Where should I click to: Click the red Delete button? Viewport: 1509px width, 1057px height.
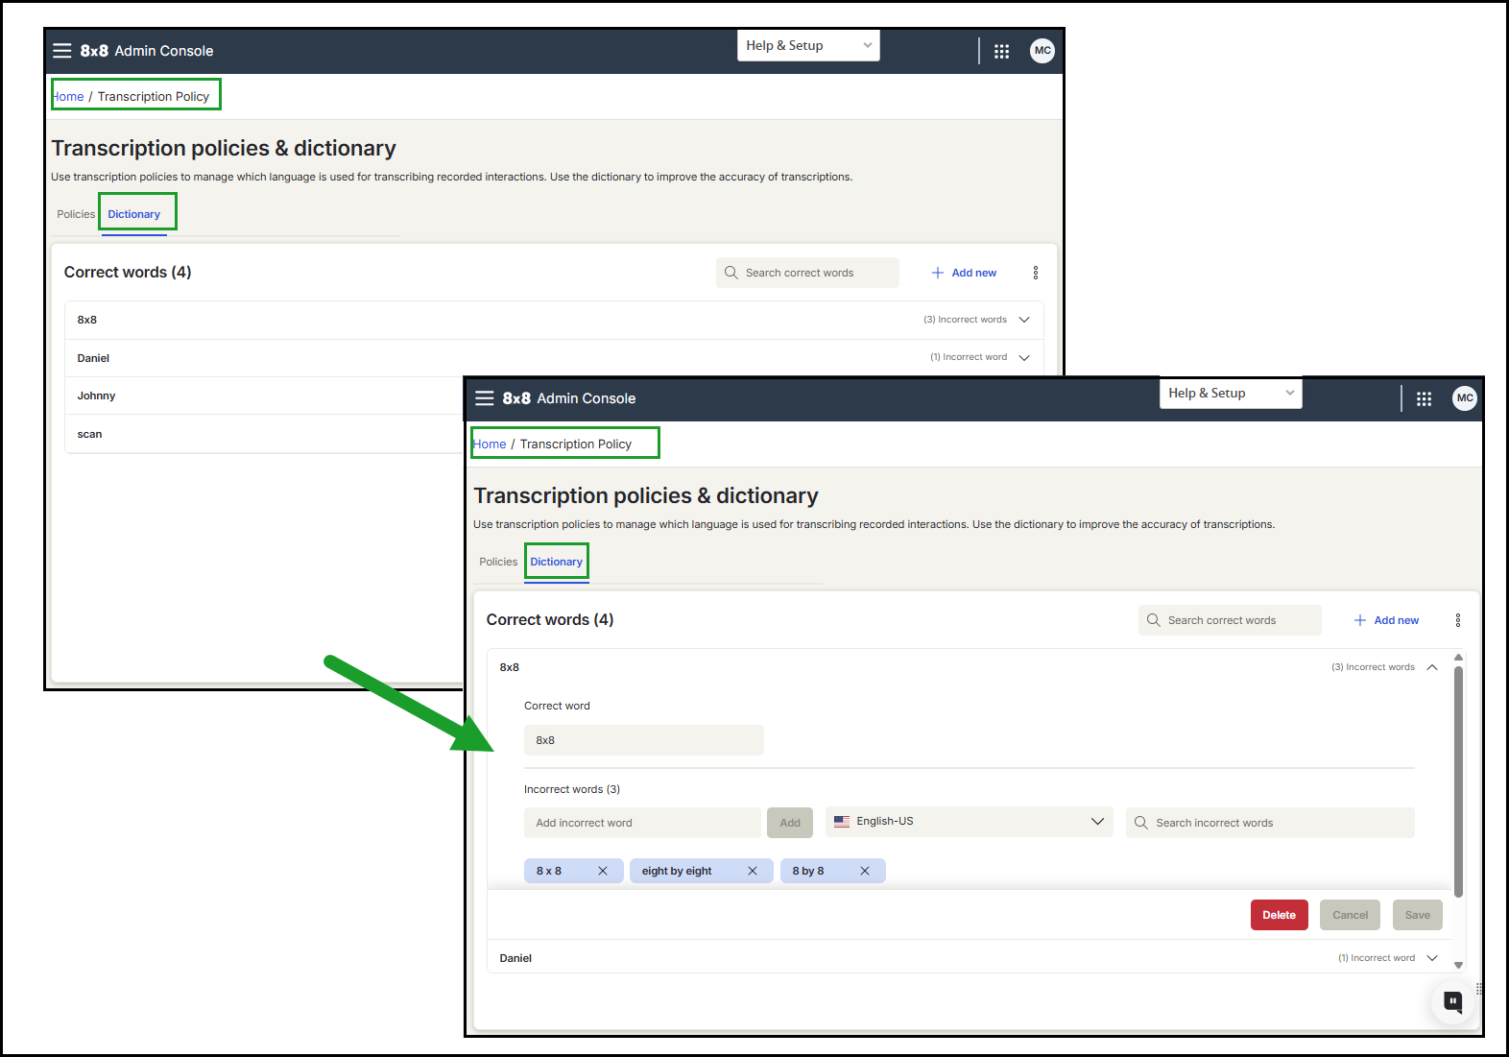pyautogui.click(x=1280, y=915)
